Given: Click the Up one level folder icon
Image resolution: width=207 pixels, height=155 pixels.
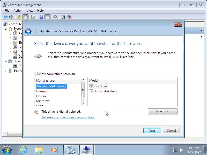Looking at the screenshot, I should [x=19, y=17].
